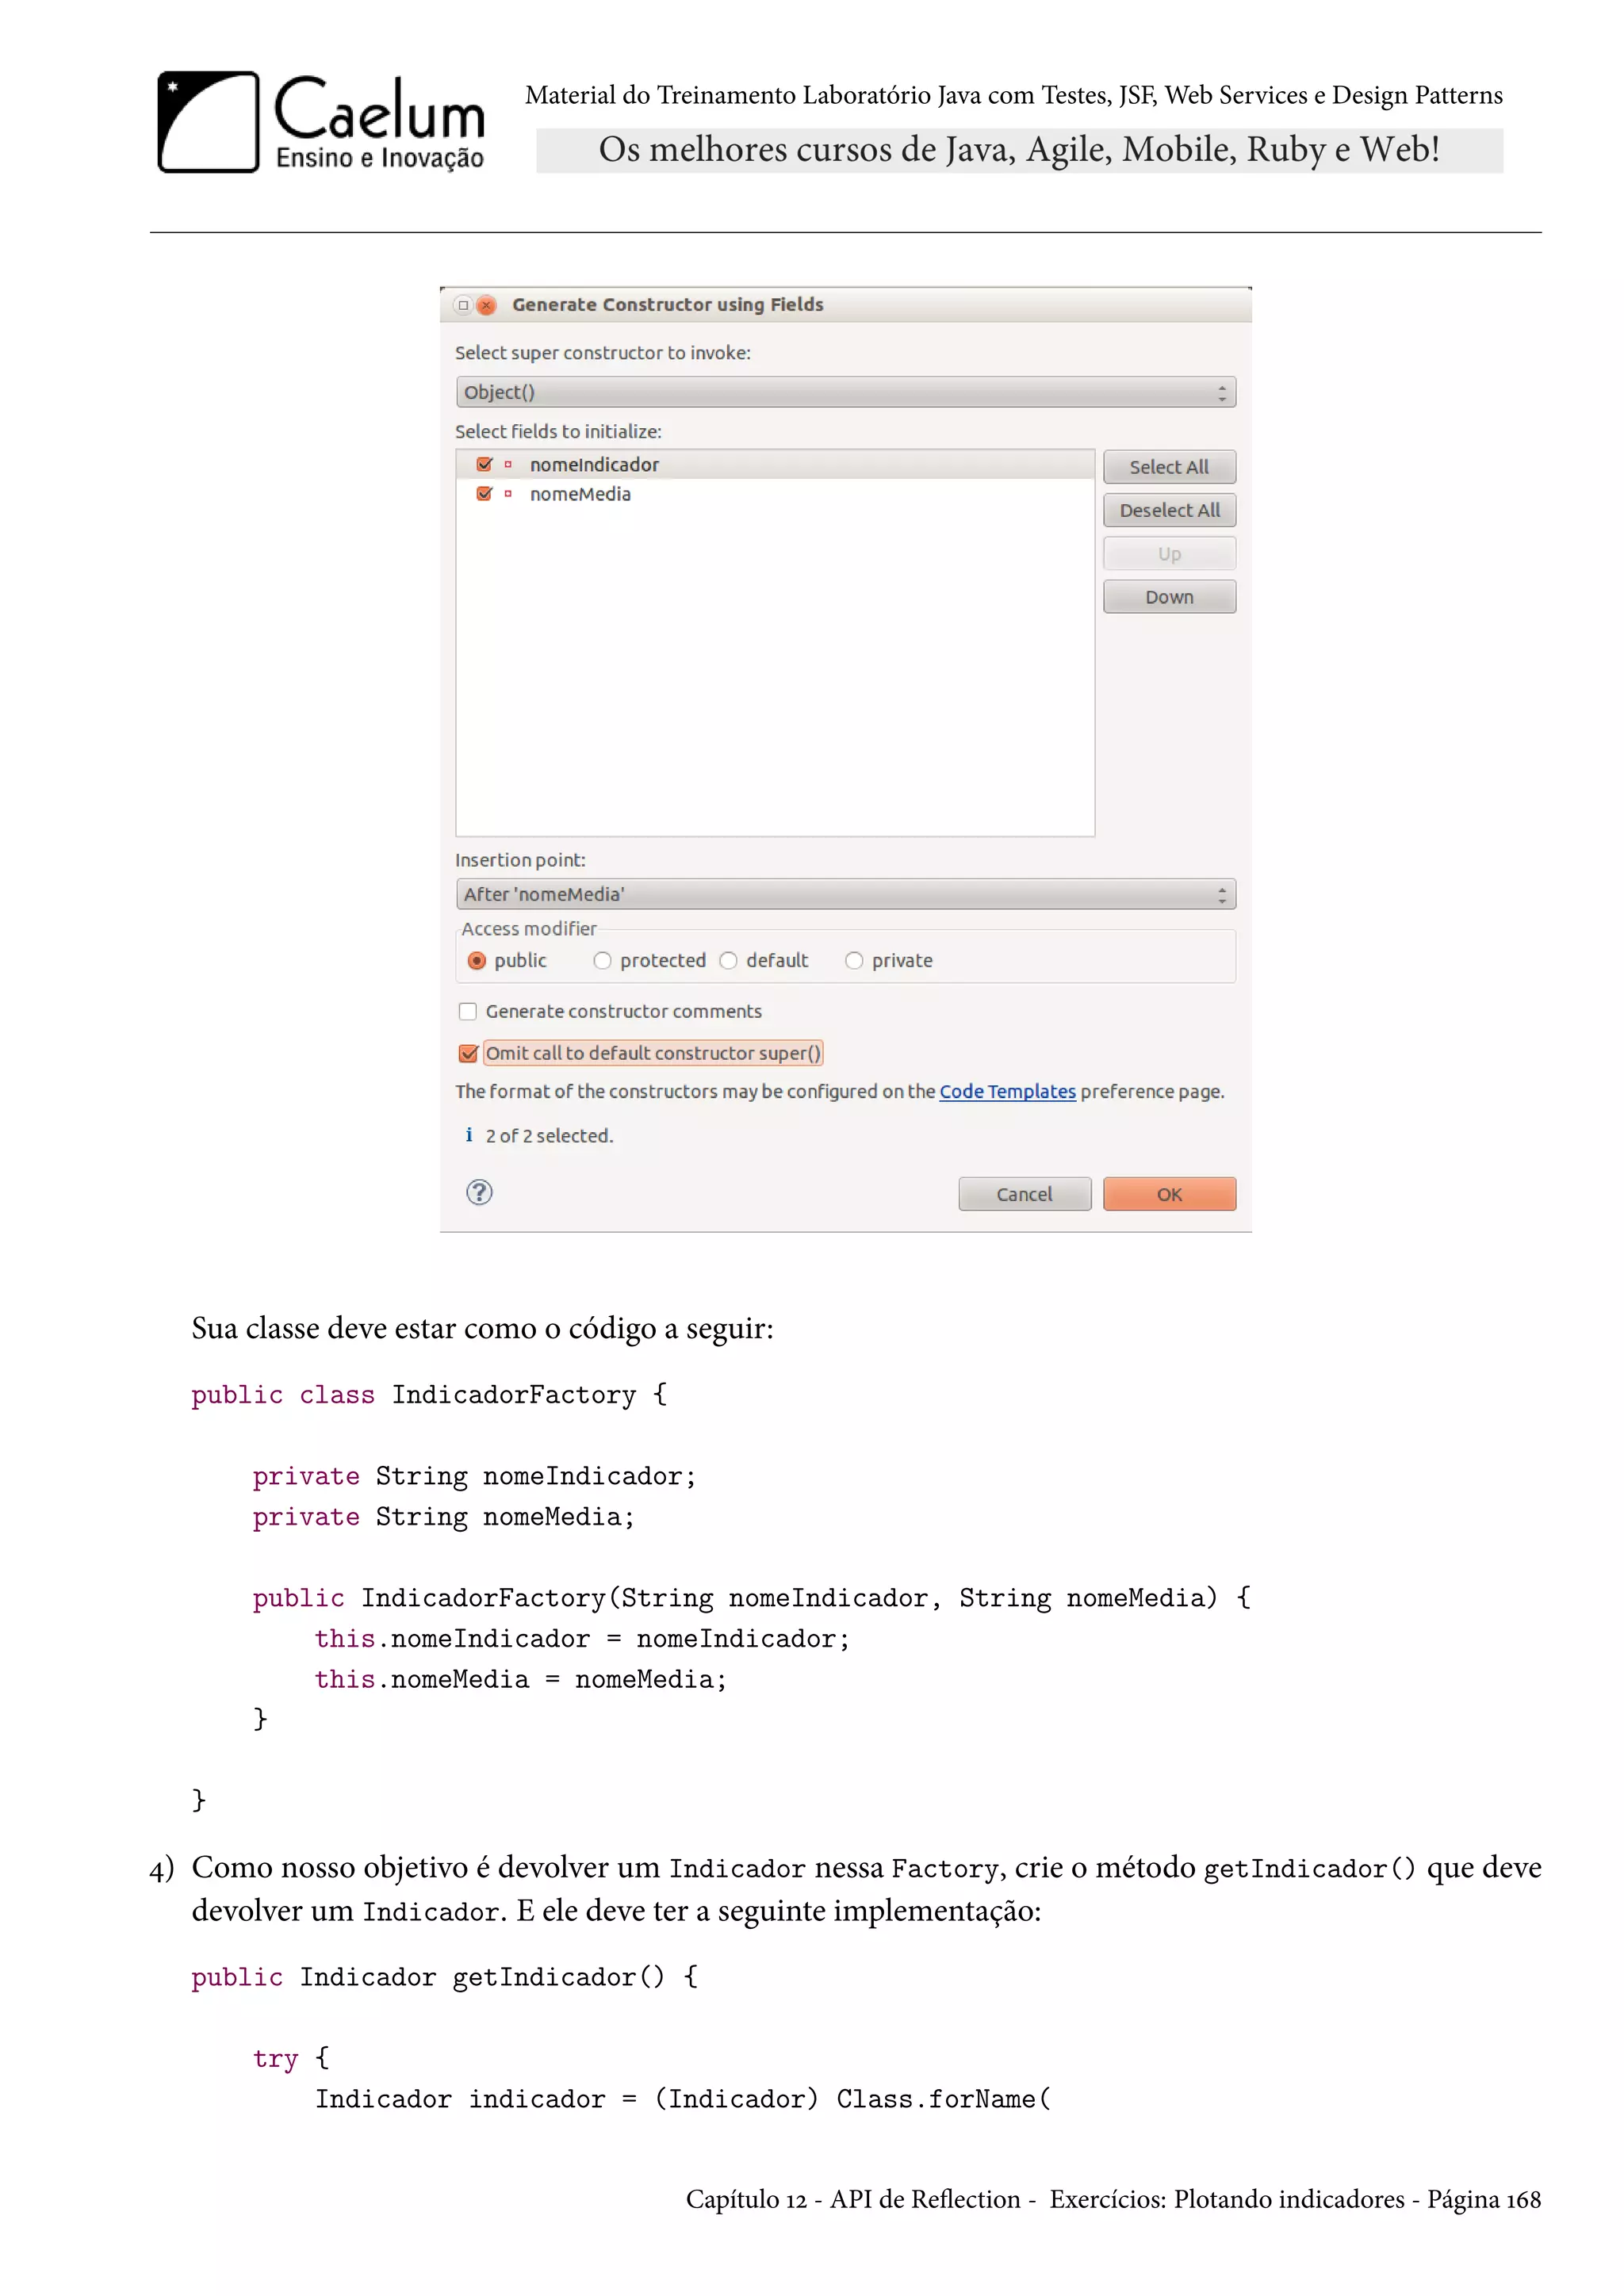Confirm the dialog with OK
The height and width of the screenshot is (2296, 1624).
point(1169,1194)
